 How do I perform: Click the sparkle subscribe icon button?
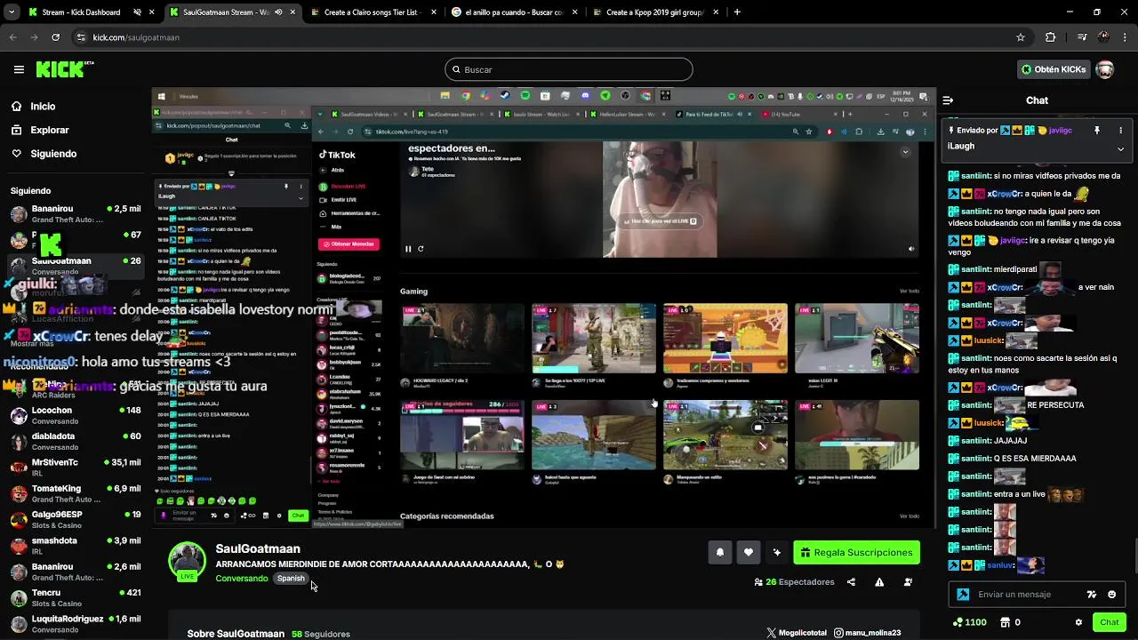tap(777, 552)
